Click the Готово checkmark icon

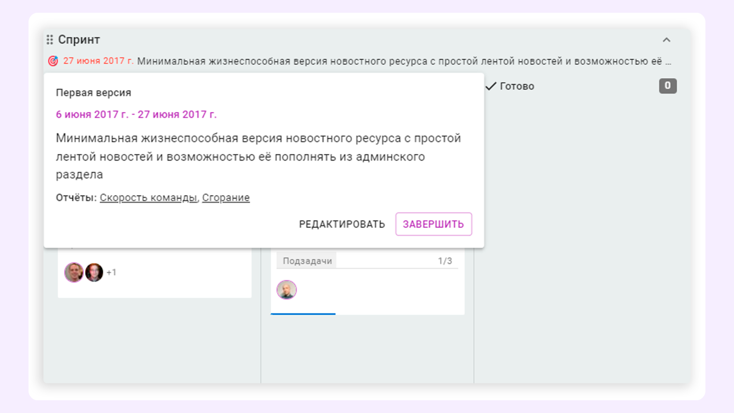pos(491,86)
